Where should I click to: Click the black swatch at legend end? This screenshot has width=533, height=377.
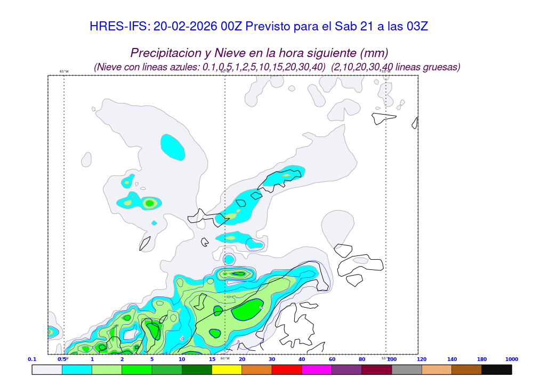click(x=497, y=369)
